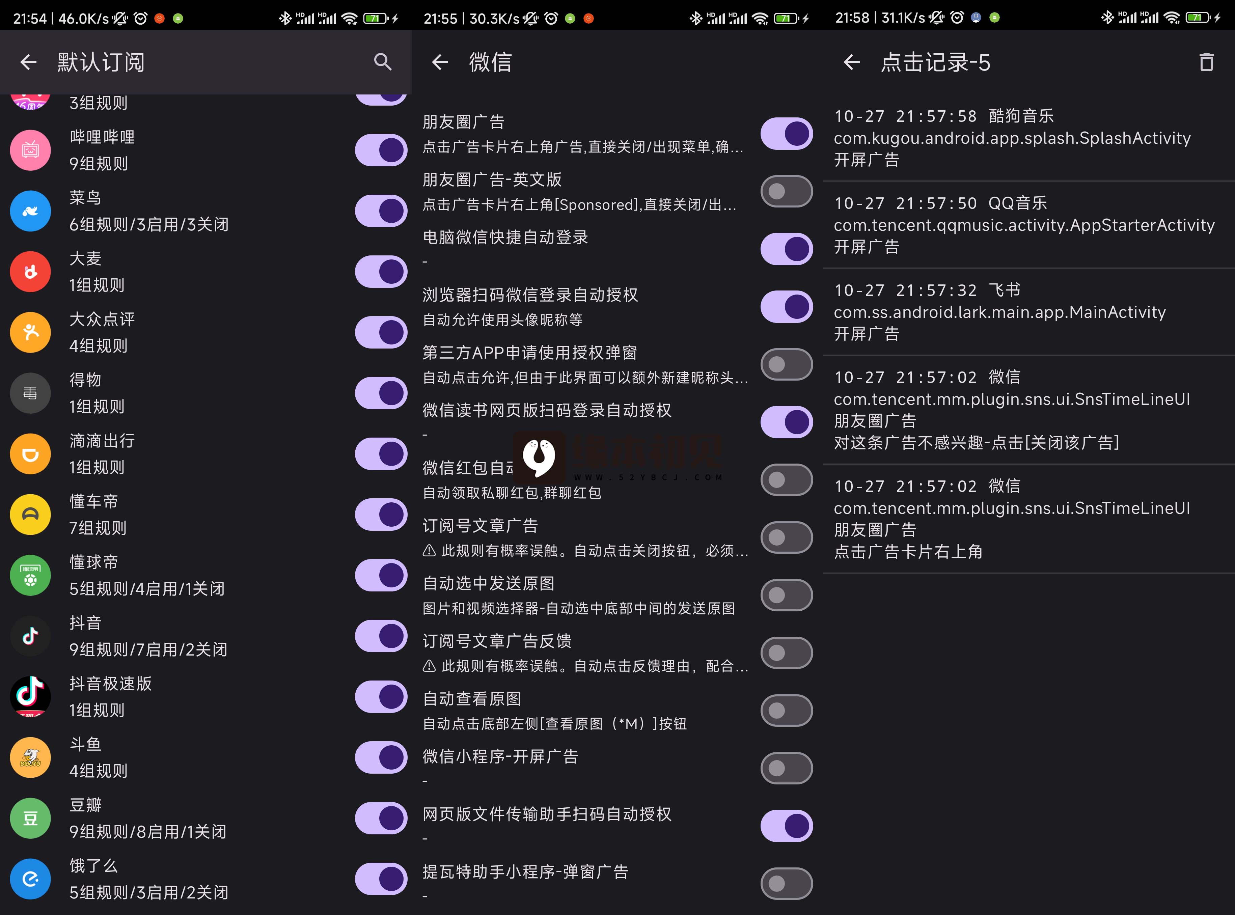Enable 自动查看原图 switch
This screenshot has height=915, width=1235.
coord(787,711)
